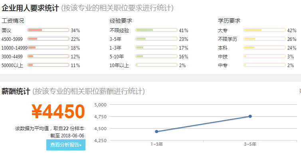Click the 不限经验 label
This screenshot has height=154, width=301.
pos(119,30)
